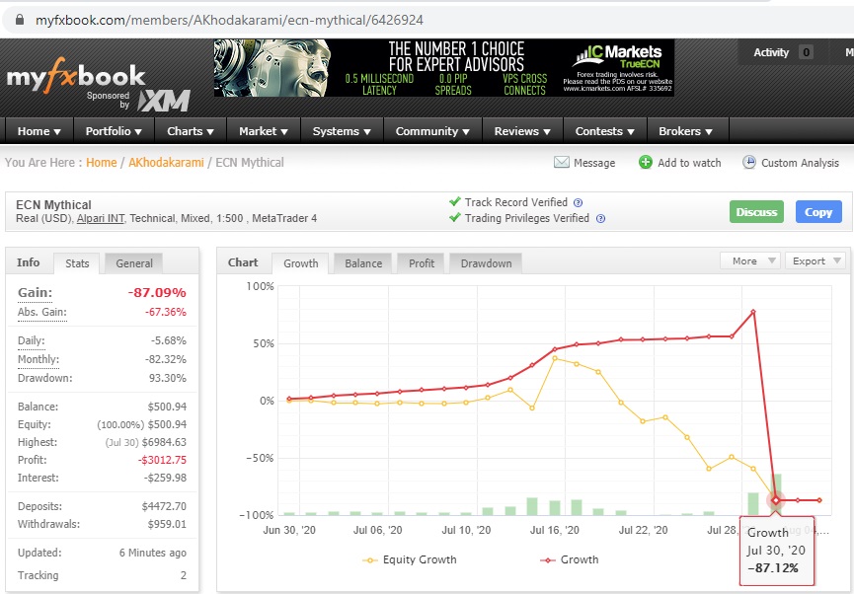The width and height of the screenshot is (854, 594).
Task: Click Add to watch link
Action: click(x=689, y=163)
